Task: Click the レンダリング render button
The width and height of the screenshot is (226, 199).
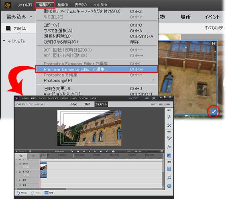Action: coord(128,151)
